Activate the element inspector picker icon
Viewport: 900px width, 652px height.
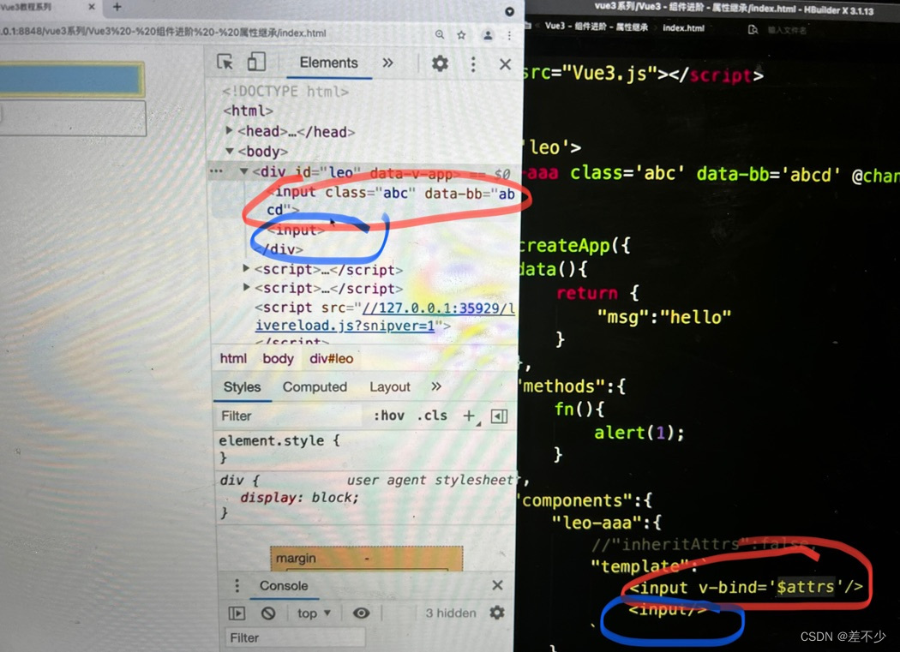coord(225,62)
